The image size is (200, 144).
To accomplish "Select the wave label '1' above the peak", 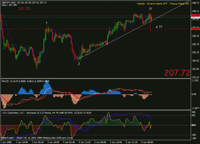I will point(47,23).
